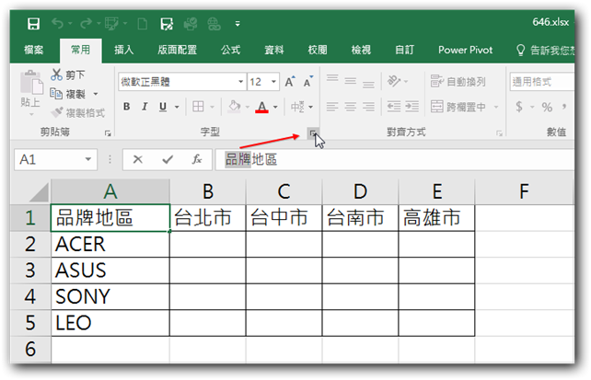Click top align icon
This screenshot has height=380, width=591.
click(332, 80)
